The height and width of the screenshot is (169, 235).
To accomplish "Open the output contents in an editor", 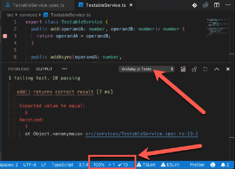I will 205,69.
